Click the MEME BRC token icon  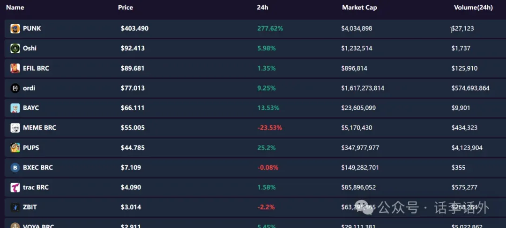click(15, 128)
